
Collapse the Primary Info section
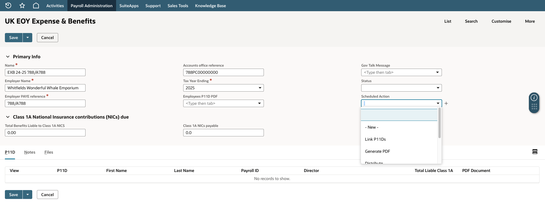point(8,57)
